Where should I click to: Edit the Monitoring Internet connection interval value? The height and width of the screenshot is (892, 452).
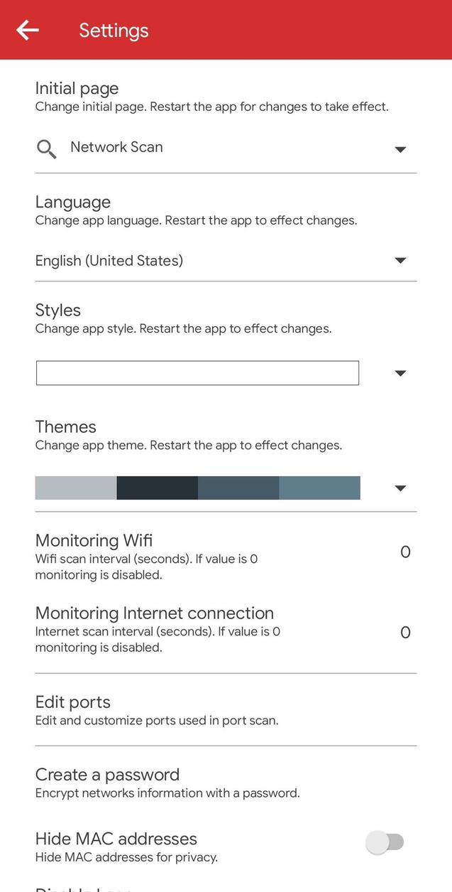pyautogui.click(x=405, y=632)
